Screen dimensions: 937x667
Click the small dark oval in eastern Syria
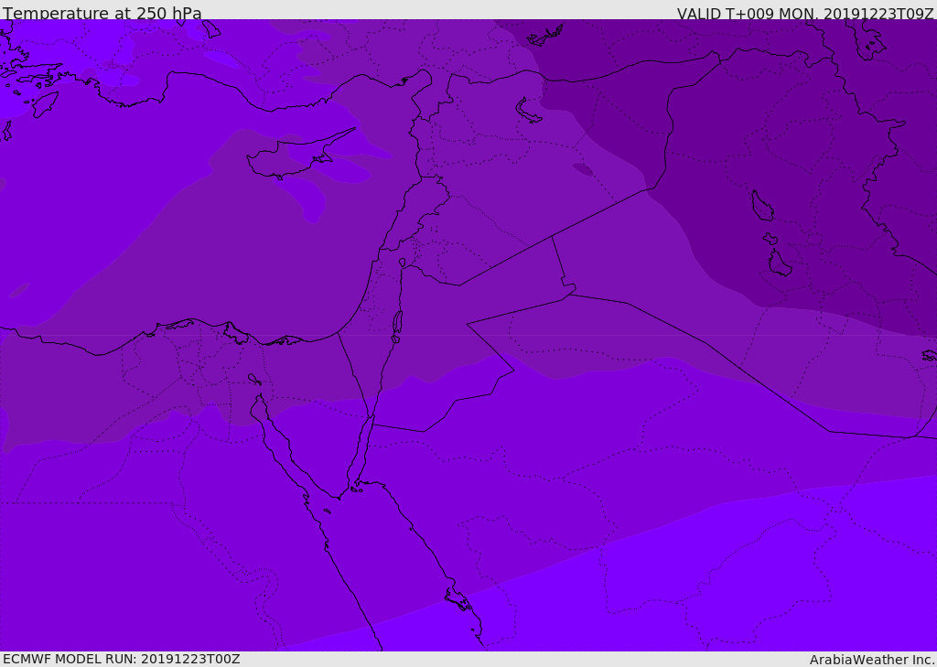(x=583, y=169)
